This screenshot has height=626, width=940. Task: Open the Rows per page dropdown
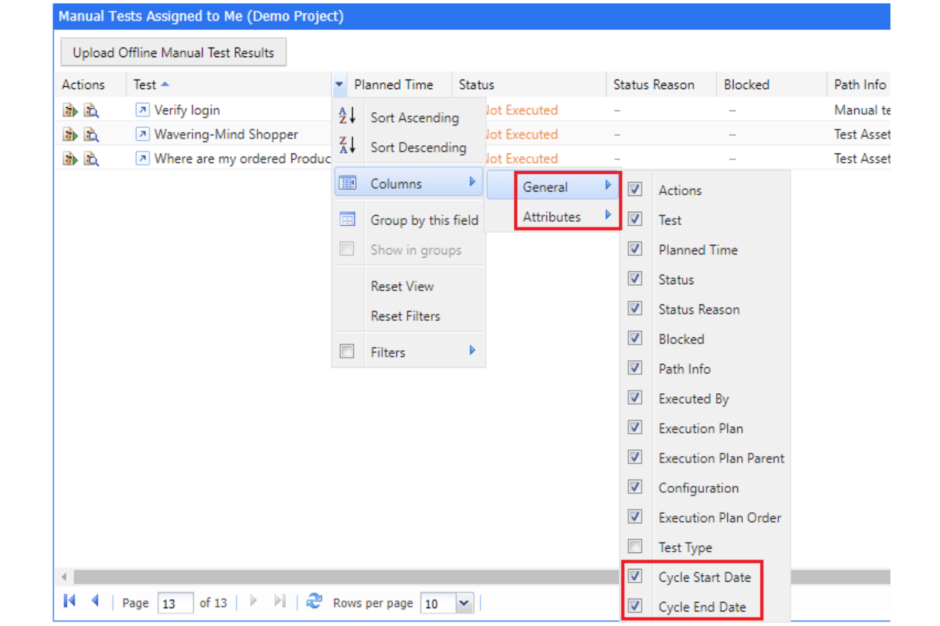pos(464,603)
